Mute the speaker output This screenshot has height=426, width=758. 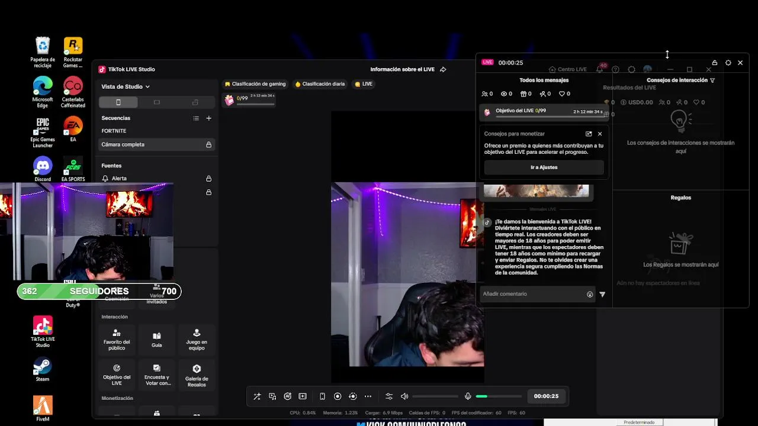[404, 396]
